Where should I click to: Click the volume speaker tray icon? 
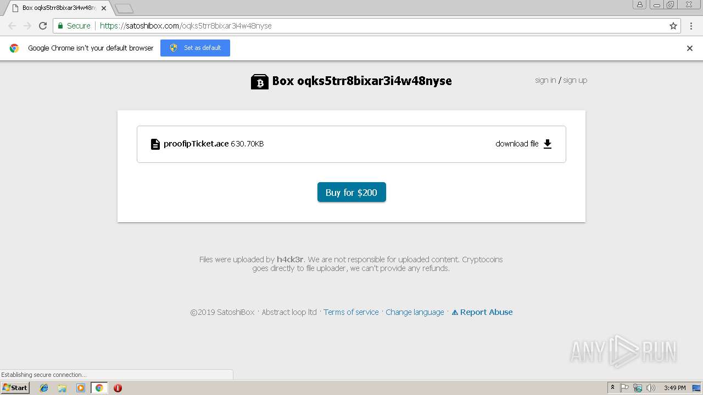coord(651,388)
